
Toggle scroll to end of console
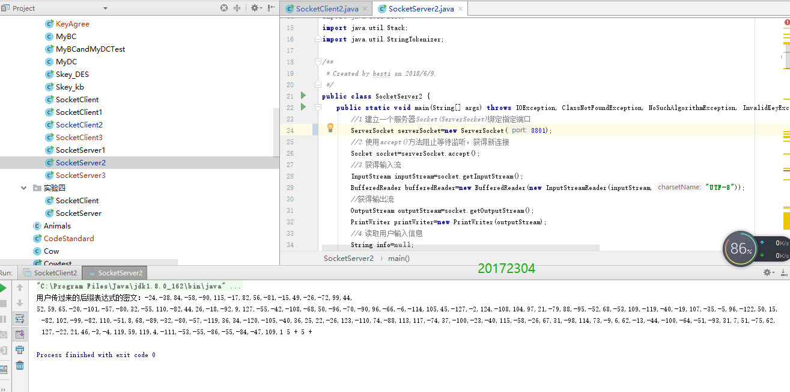click(x=20, y=334)
